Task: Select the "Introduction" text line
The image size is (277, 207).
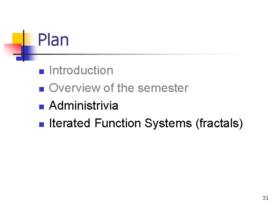Action: 81,71
